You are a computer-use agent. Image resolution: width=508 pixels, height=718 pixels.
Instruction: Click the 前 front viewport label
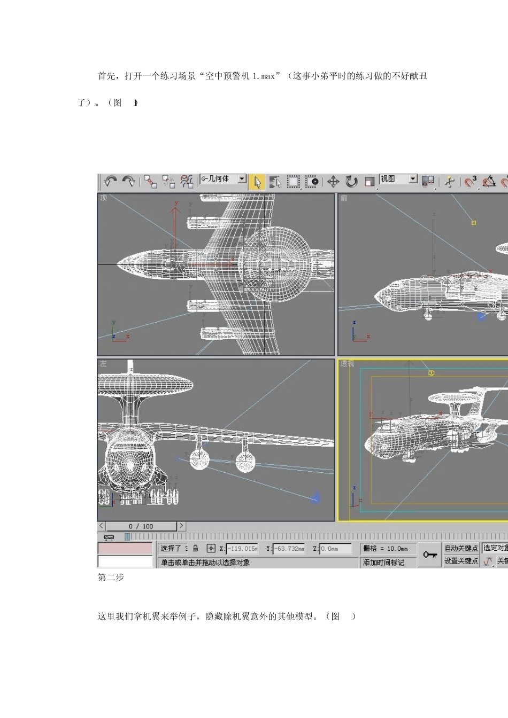click(x=343, y=198)
